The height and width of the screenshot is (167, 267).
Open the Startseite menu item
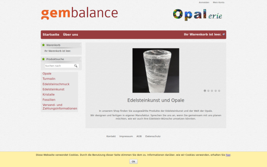coord(51,35)
